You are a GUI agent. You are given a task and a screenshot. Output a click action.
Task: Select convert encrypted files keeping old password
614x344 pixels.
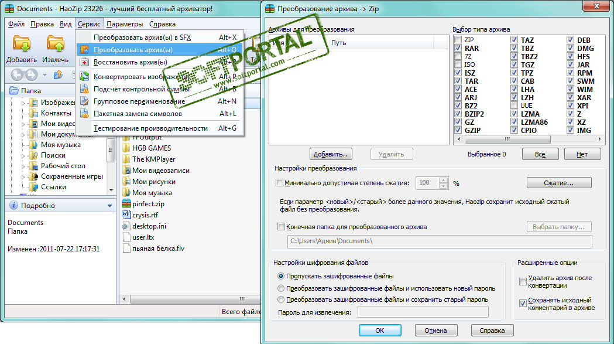tap(281, 299)
